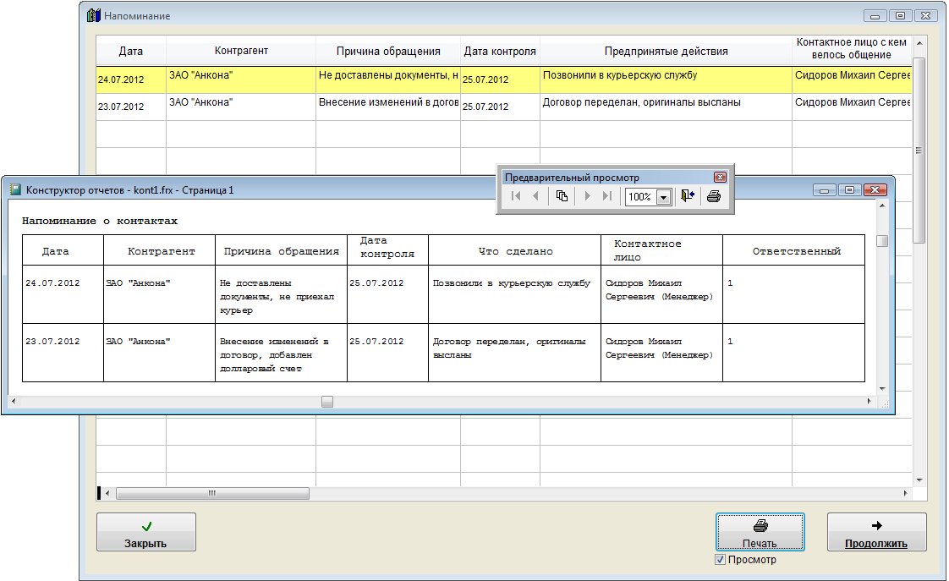Click the Контрагент column header
Screen dimensions: 949x581
(241, 51)
